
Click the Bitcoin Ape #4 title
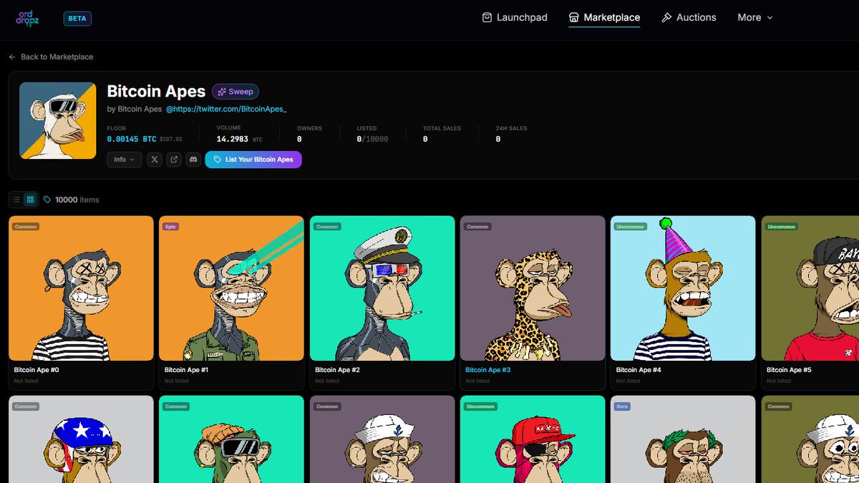[639, 370]
